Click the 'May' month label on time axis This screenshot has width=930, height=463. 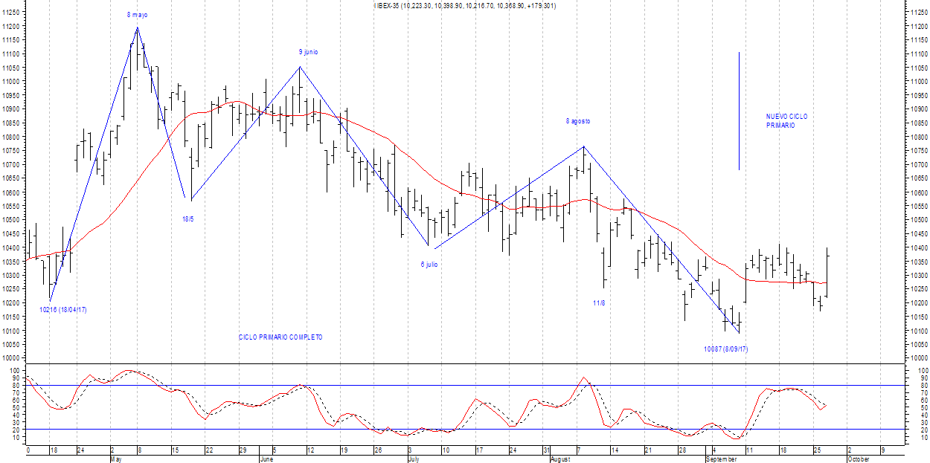[116, 459]
